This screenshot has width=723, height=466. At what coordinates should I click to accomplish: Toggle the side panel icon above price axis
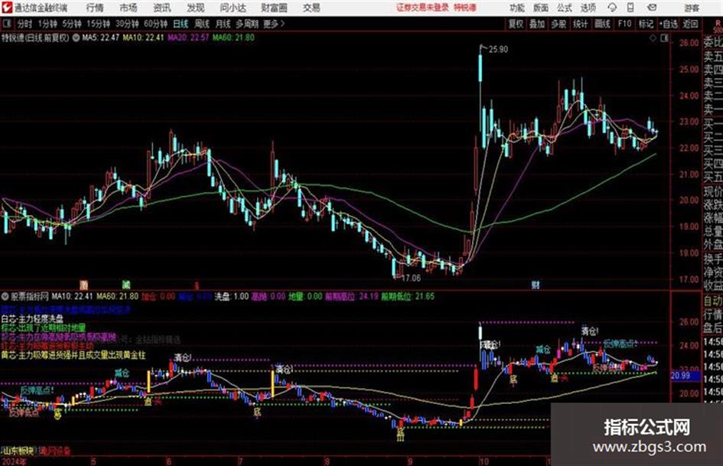[664, 38]
